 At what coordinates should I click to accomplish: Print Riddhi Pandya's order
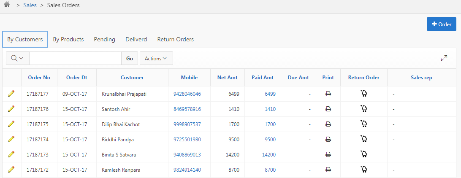tap(328, 139)
